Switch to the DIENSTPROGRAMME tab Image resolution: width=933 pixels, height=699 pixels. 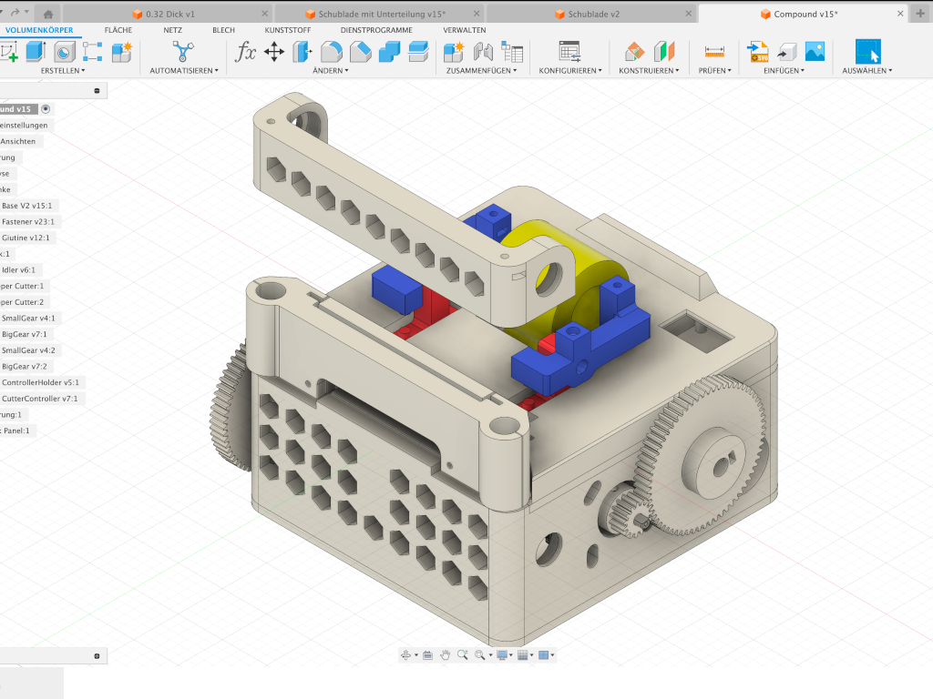tap(376, 30)
